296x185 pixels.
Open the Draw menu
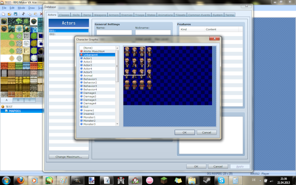click(x=31, y=8)
